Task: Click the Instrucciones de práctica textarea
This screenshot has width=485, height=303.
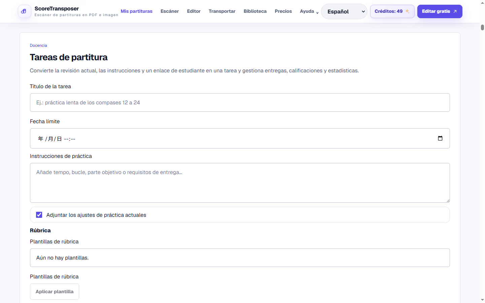Action: pos(240,183)
